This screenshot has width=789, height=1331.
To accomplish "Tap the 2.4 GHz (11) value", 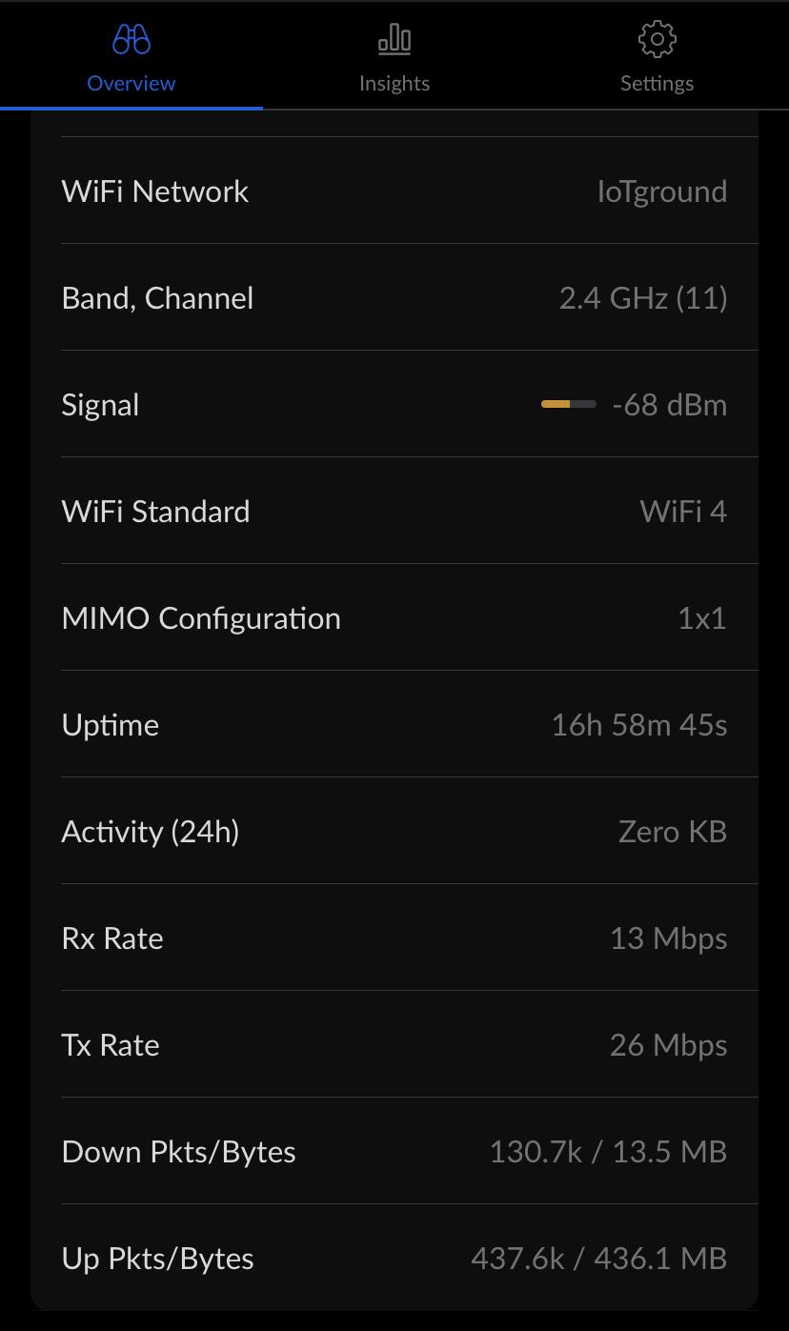I will coord(643,298).
